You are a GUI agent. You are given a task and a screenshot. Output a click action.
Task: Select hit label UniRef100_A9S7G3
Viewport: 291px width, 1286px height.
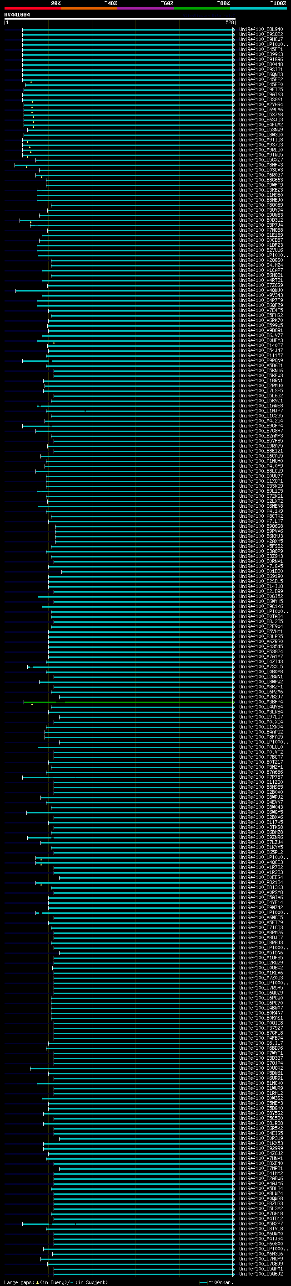tap(261, 145)
